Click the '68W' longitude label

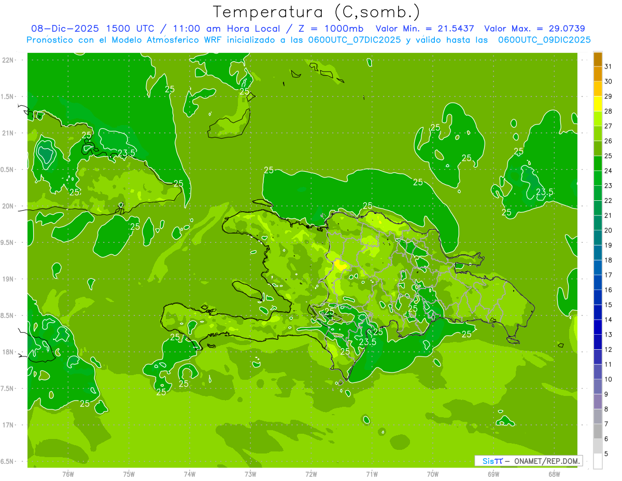(x=554, y=474)
